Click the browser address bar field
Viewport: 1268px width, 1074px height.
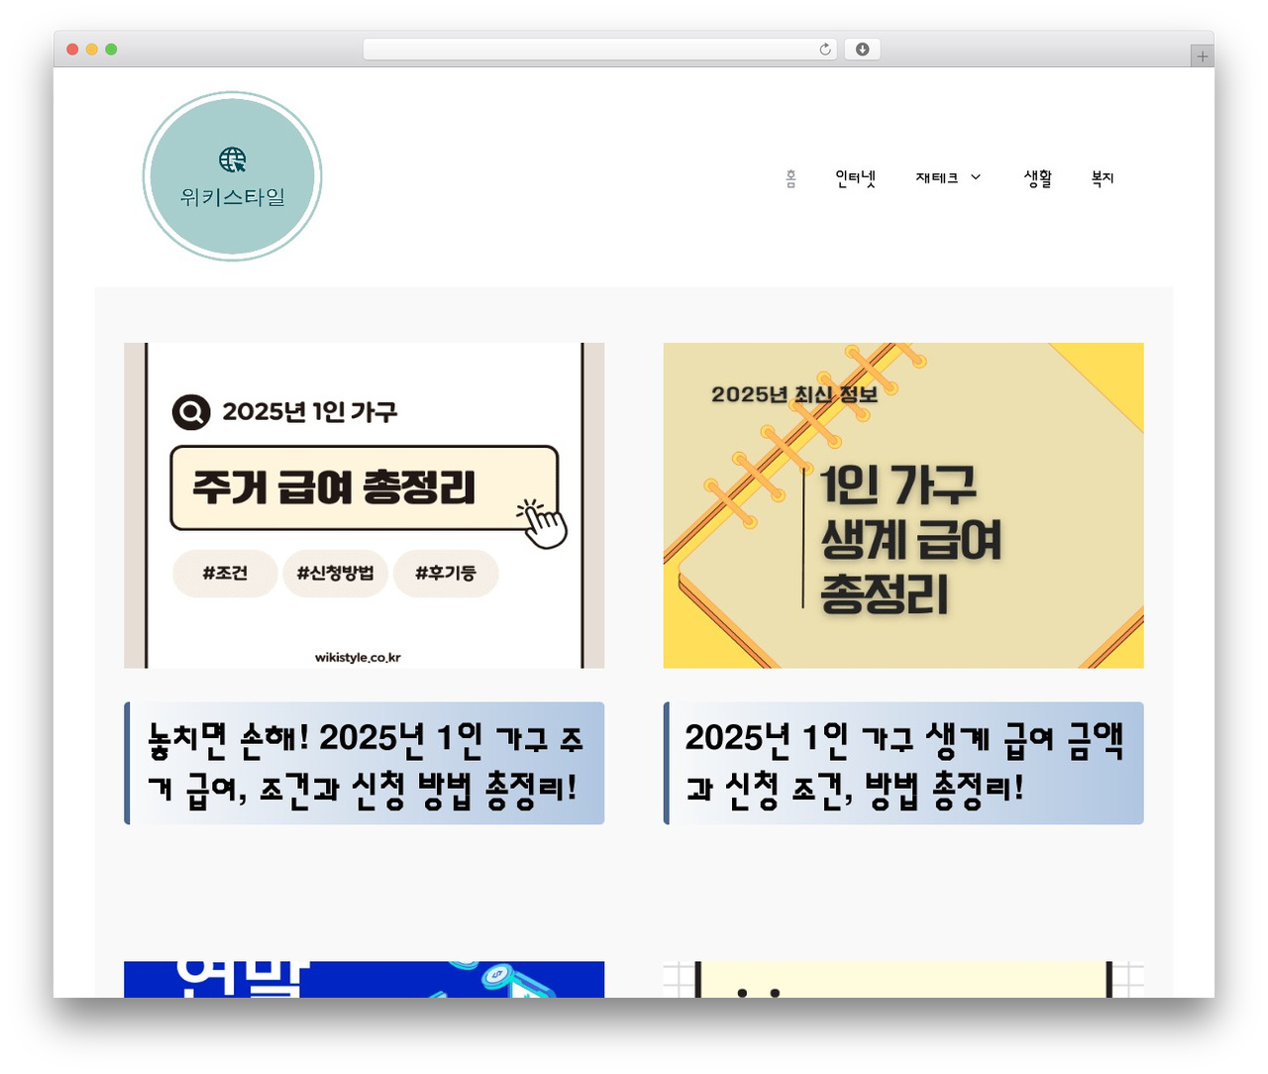[599, 50]
